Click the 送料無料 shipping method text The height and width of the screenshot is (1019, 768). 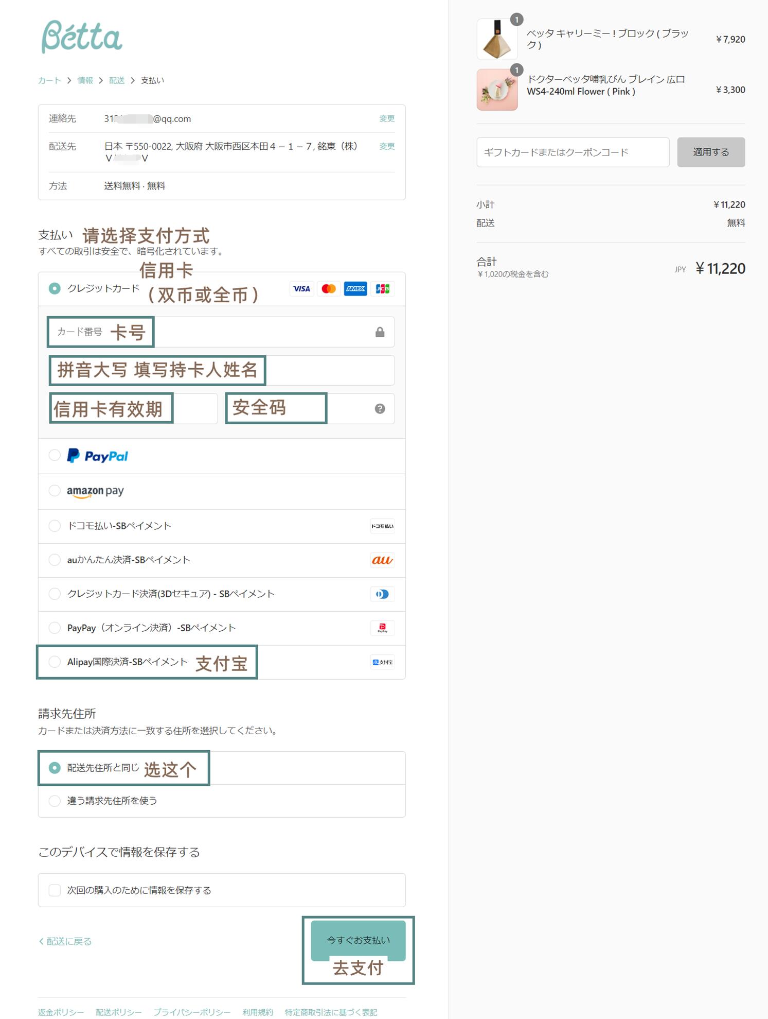click(x=135, y=186)
